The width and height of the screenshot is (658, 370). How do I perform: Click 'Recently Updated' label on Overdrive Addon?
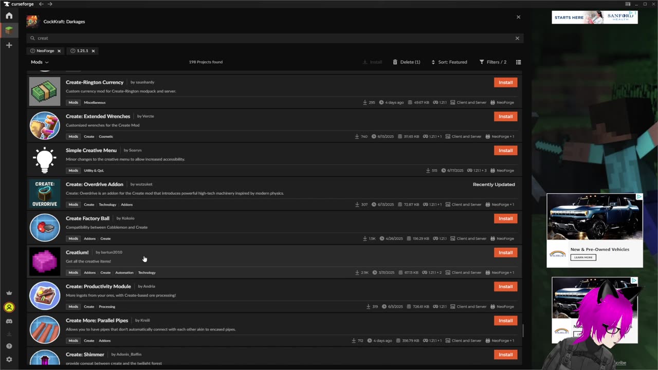pos(493,184)
